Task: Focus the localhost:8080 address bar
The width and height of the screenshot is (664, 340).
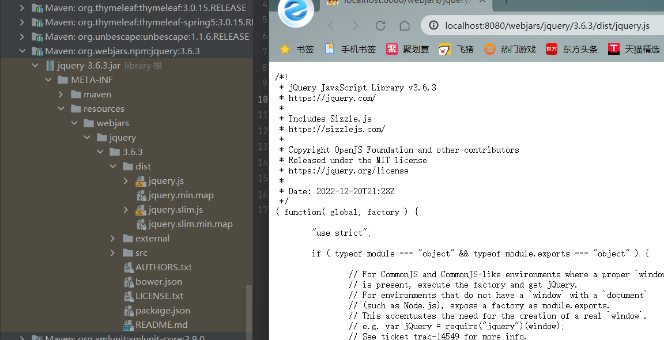Action: click(x=547, y=26)
